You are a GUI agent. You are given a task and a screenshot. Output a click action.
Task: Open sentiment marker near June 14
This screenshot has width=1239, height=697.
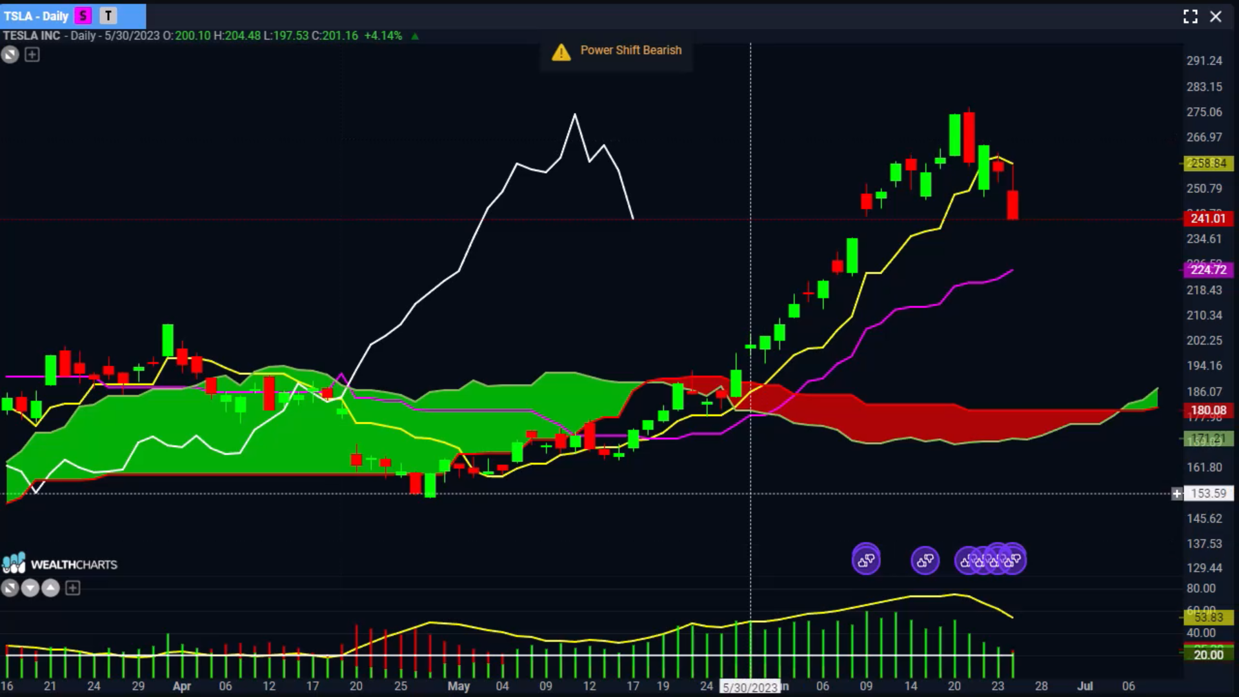click(x=925, y=560)
